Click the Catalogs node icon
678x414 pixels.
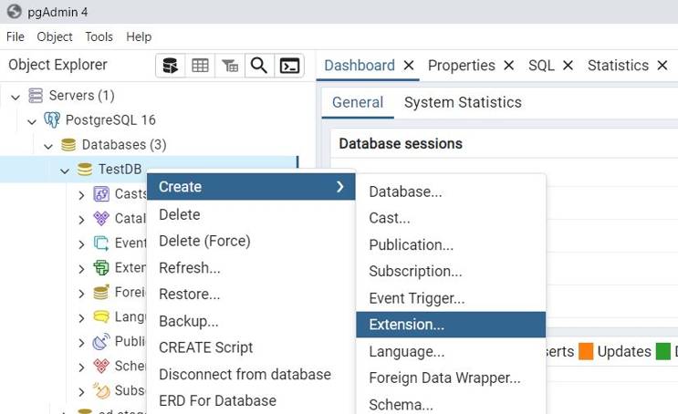tap(101, 219)
